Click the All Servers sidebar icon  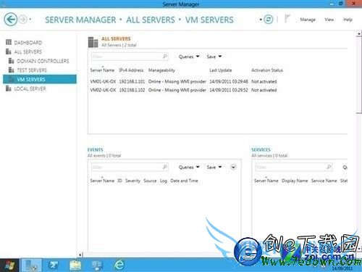tap(9, 51)
